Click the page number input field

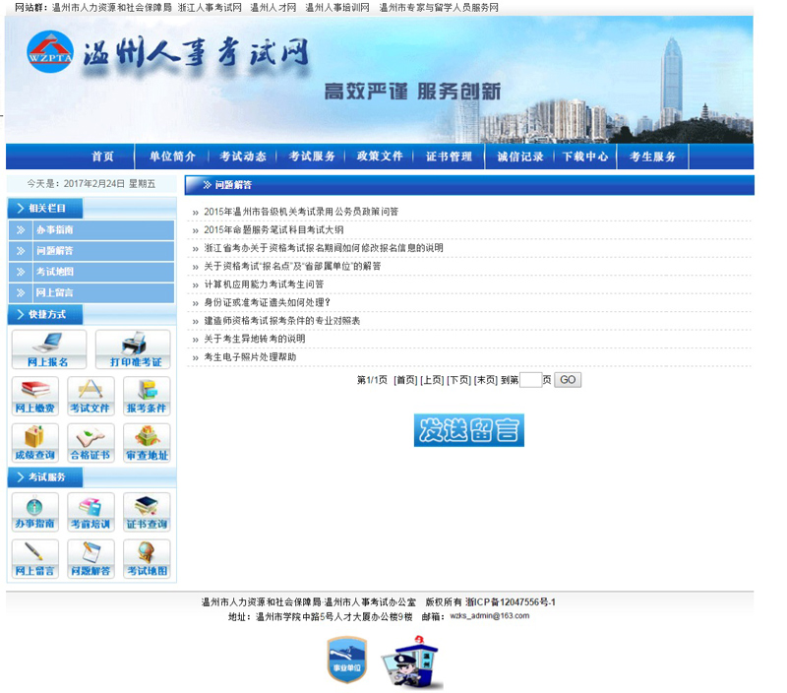click(x=530, y=380)
